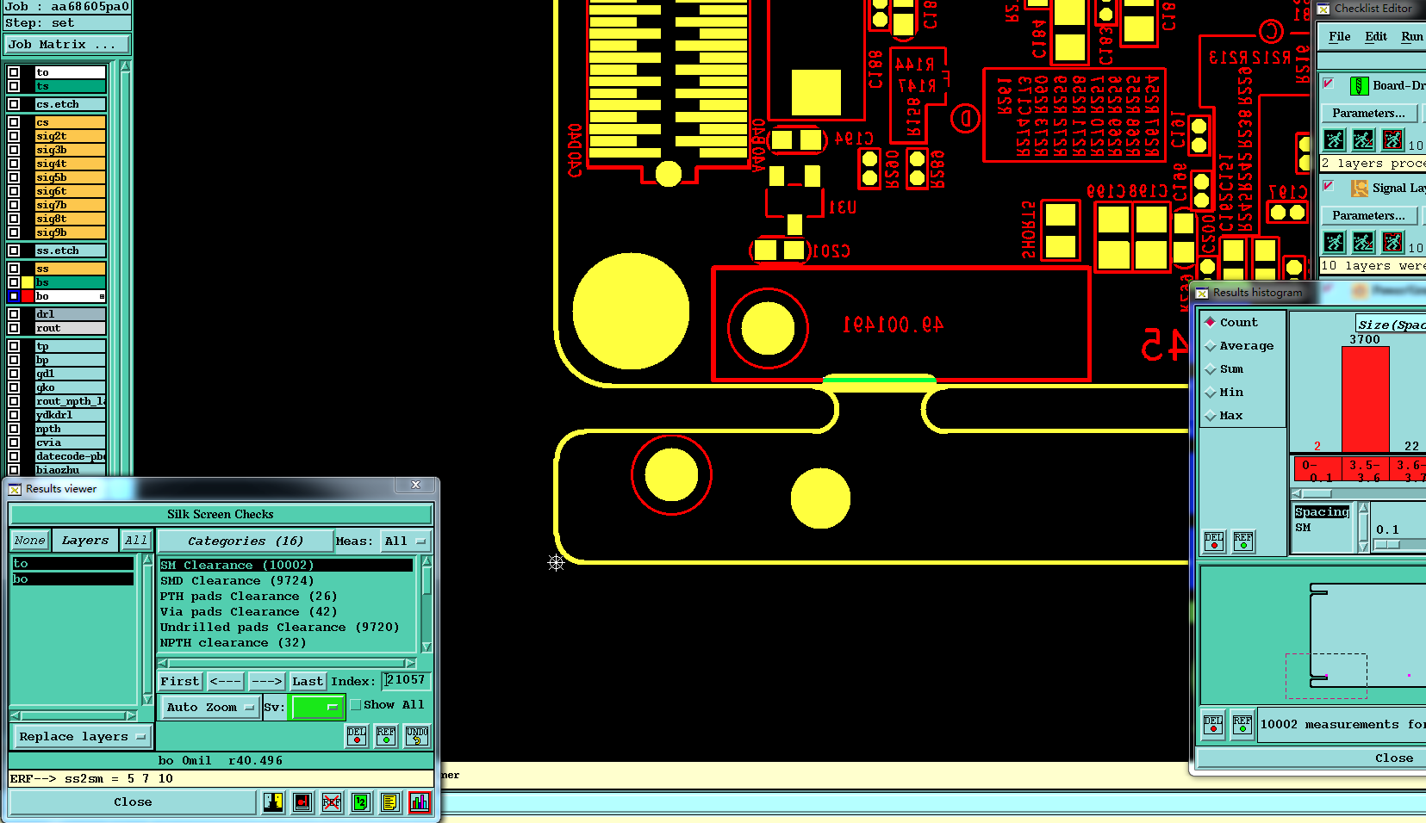The width and height of the screenshot is (1426, 823).
Task: Click the Layers header button
Action: (x=85, y=541)
